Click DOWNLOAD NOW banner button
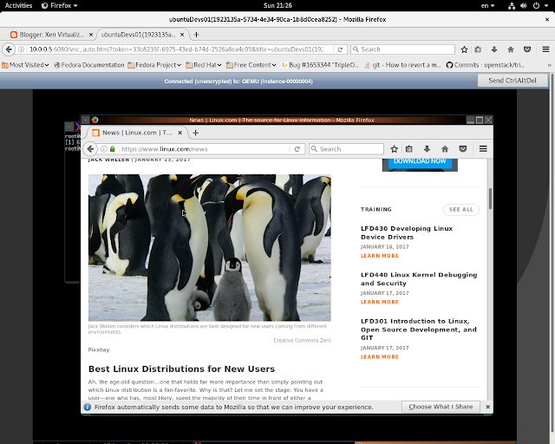 click(420, 161)
